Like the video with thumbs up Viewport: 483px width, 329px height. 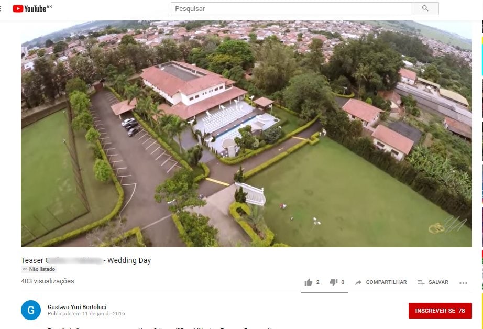click(x=309, y=282)
